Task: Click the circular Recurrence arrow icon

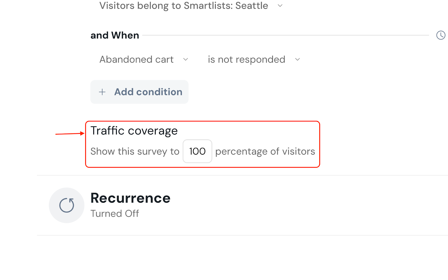Action: click(x=67, y=205)
